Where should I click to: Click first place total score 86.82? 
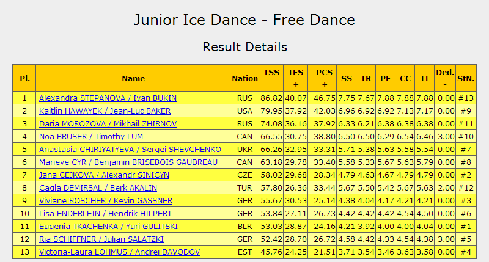[x=271, y=98]
